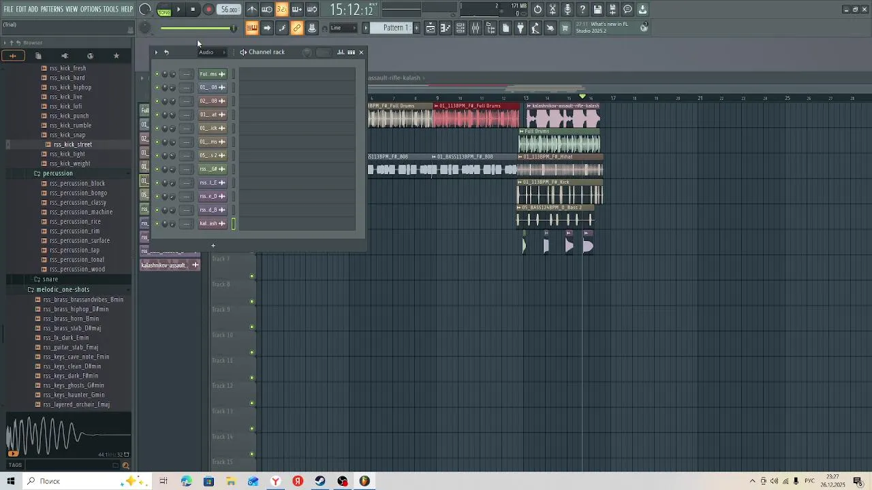
Task: Open the playlist view icon
Action: (431, 28)
